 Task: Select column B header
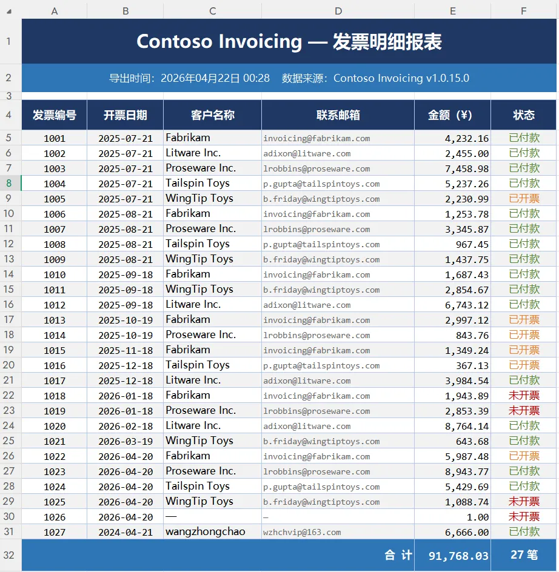pyautogui.click(x=126, y=12)
